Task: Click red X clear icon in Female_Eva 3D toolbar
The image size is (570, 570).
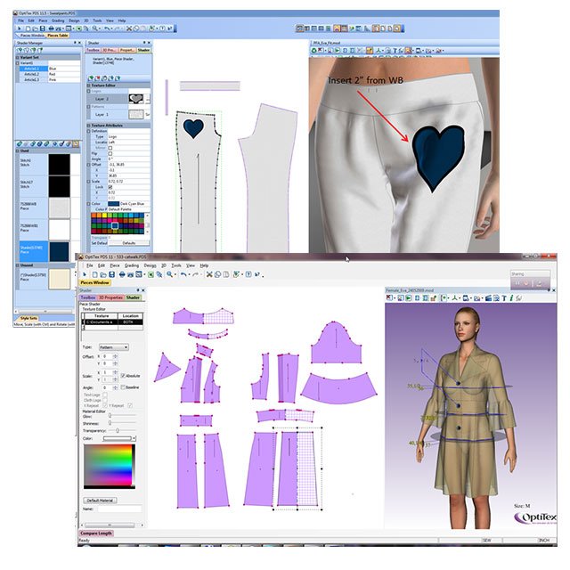Action: tap(388, 297)
